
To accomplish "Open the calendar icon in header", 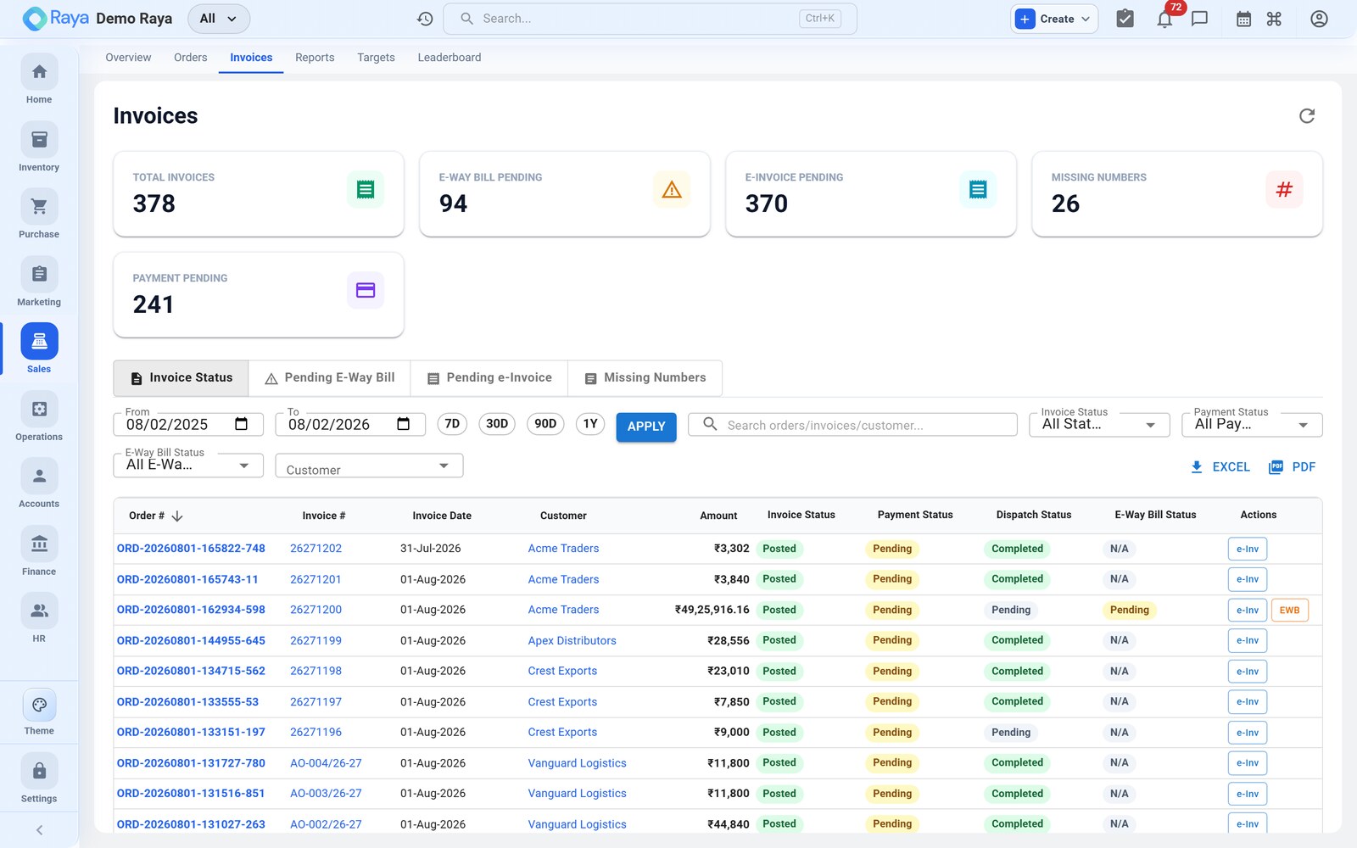I will (1243, 19).
